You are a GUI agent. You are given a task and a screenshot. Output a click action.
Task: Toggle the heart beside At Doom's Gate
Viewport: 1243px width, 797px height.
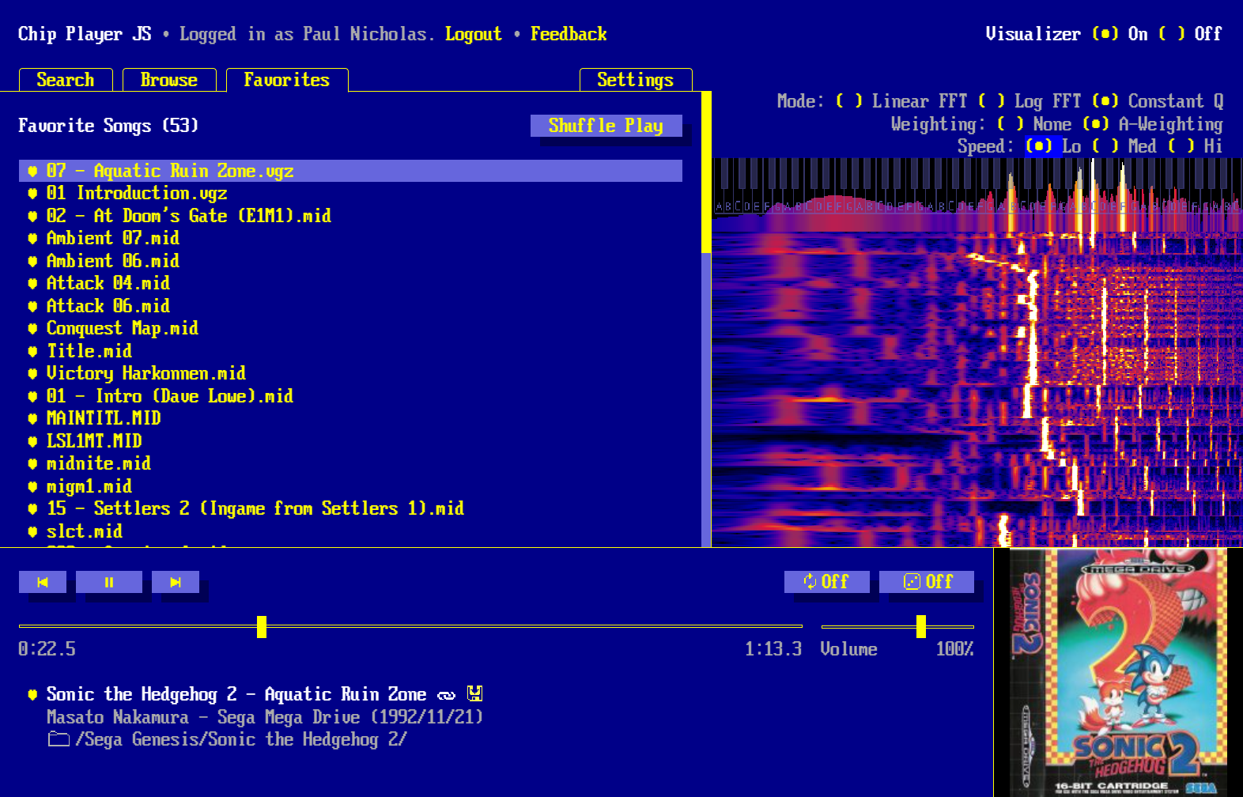tap(32, 216)
